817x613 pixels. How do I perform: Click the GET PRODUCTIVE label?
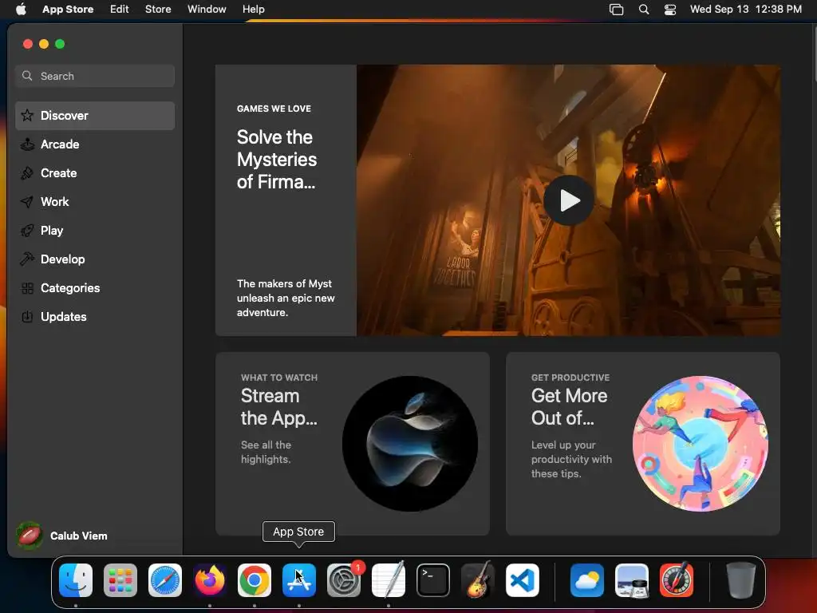[x=570, y=378]
